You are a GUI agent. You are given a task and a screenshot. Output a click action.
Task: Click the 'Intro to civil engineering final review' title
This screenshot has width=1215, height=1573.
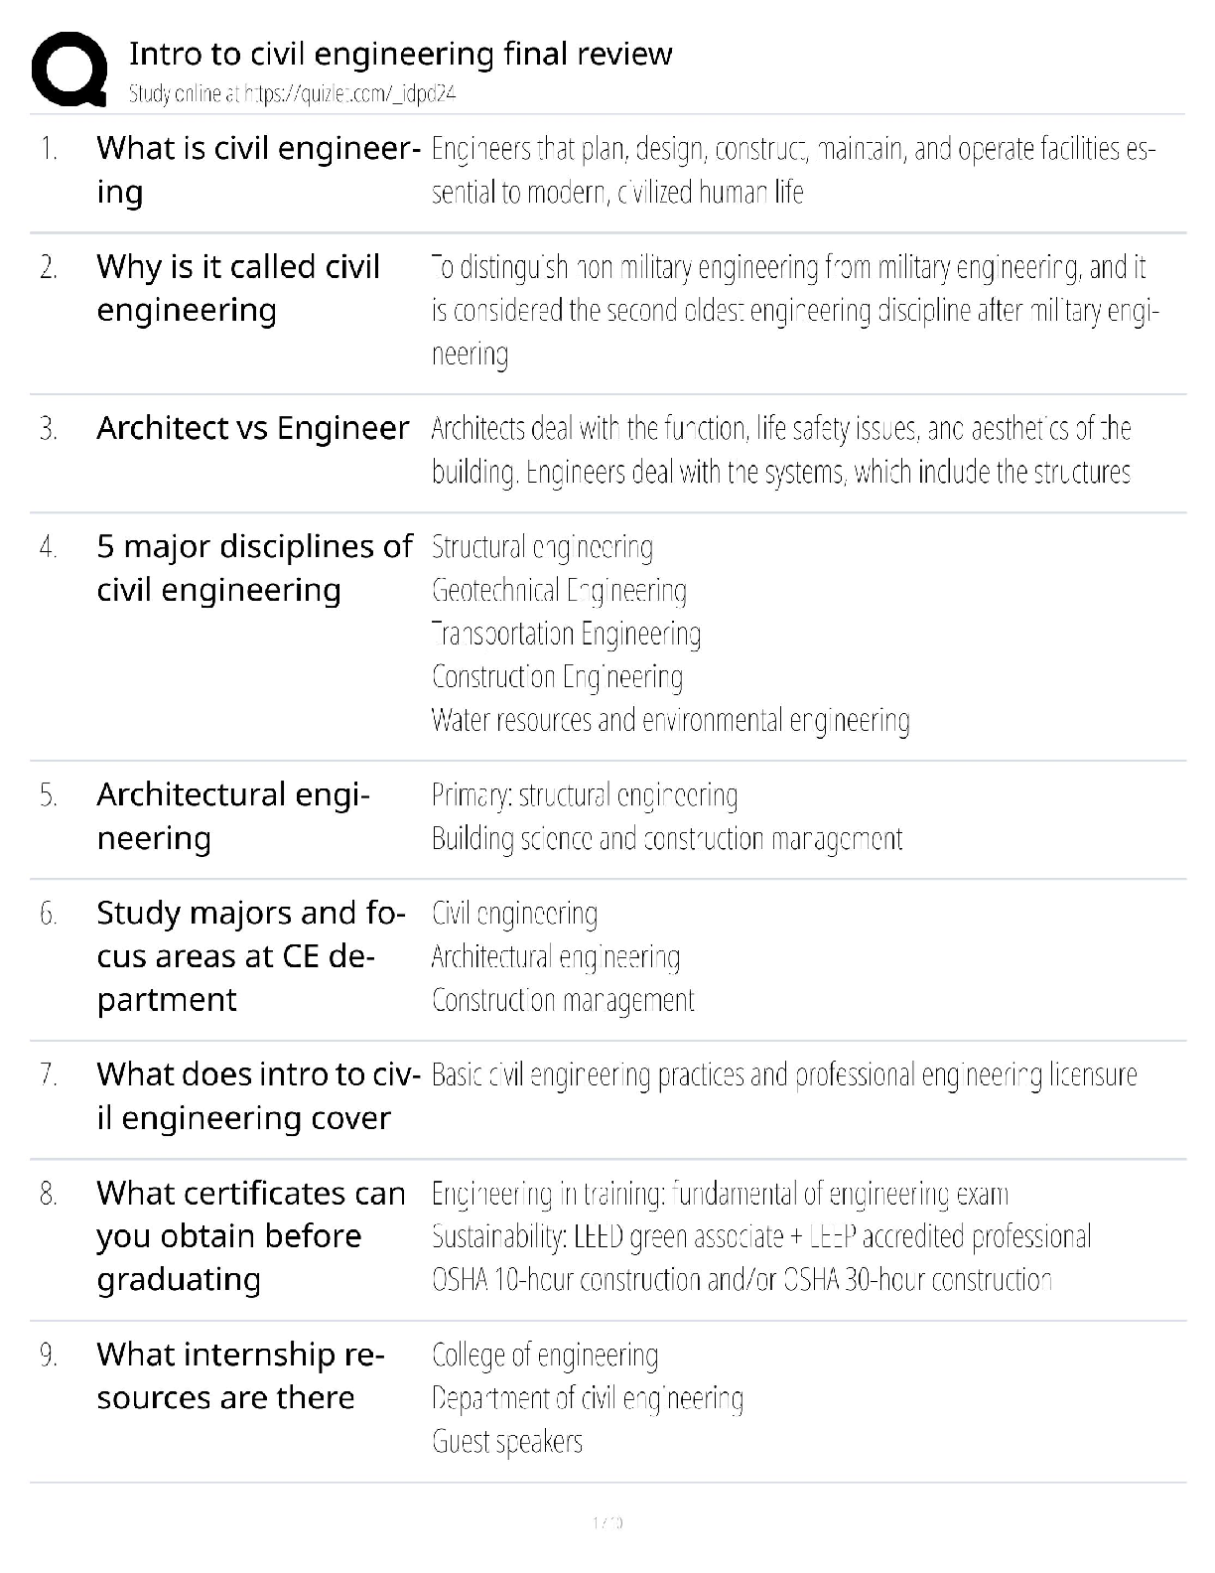click(400, 54)
